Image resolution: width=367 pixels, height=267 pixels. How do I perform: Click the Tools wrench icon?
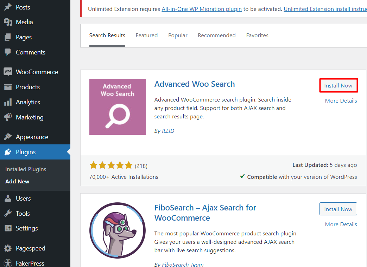[x=8, y=213]
